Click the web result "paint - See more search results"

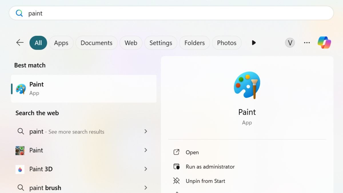click(84, 132)
